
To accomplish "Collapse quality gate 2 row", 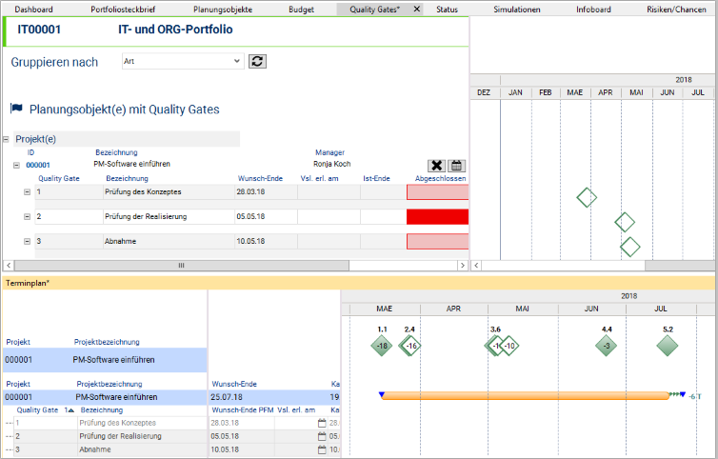I will pyautogui.click(x=28, y=216).
